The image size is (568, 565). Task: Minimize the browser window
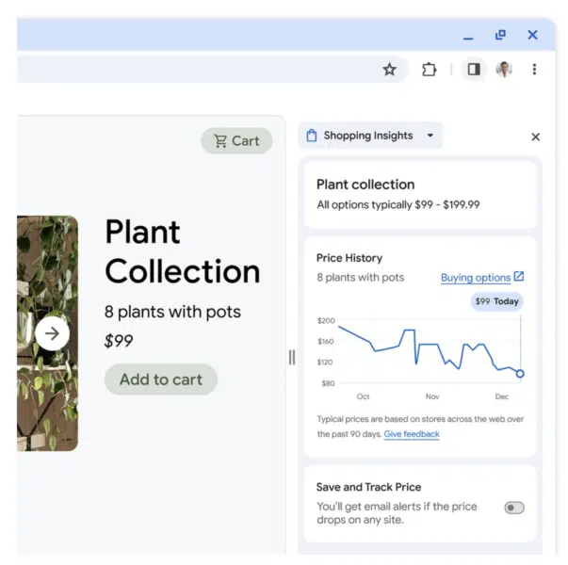pyautogui.click(x=468, y=38)
